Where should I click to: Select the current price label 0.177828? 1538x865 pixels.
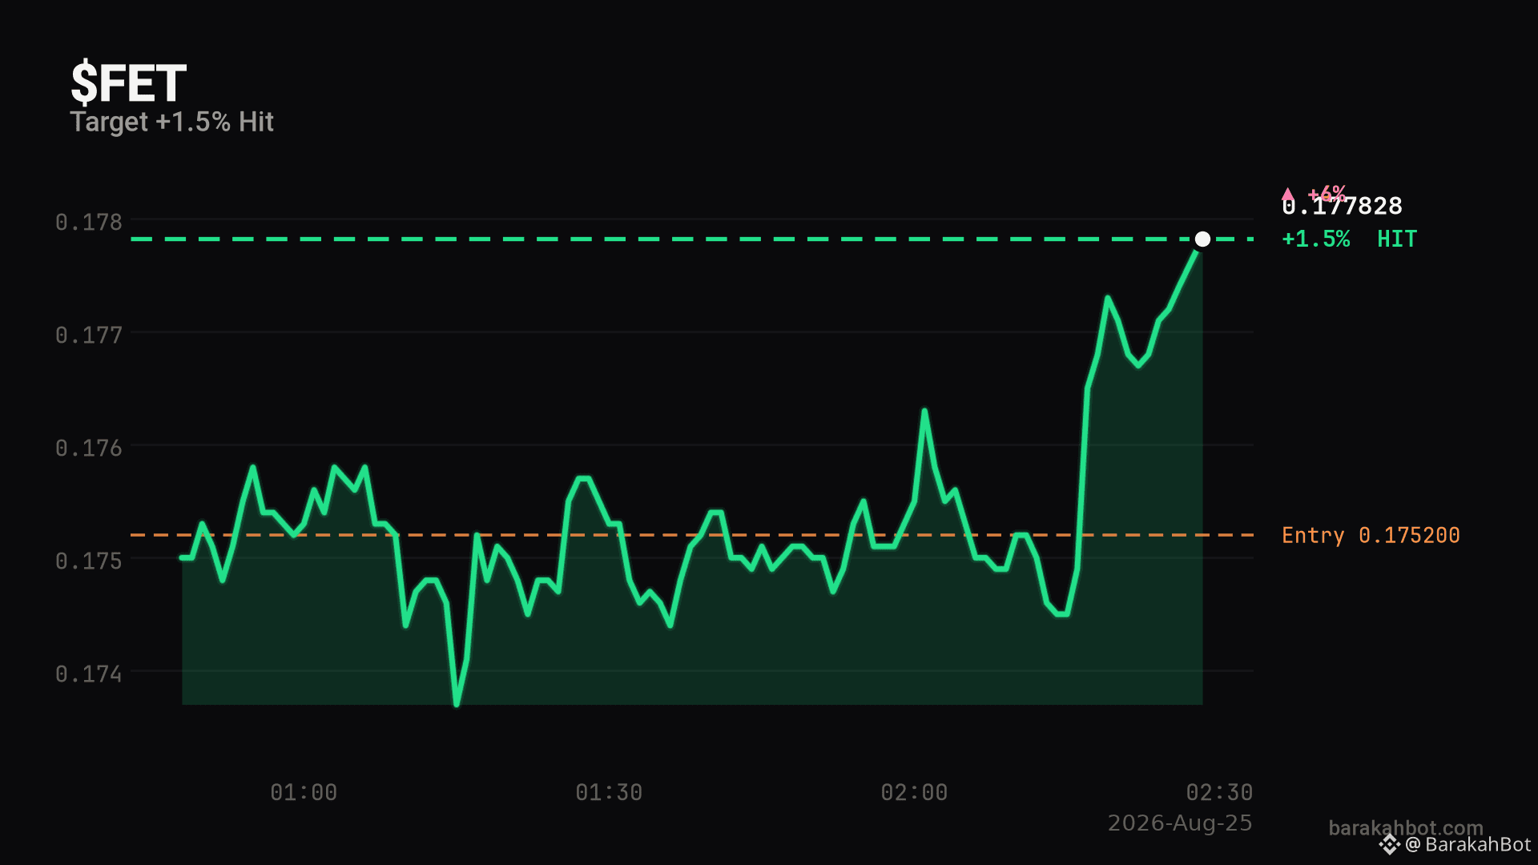[1343, 207]
